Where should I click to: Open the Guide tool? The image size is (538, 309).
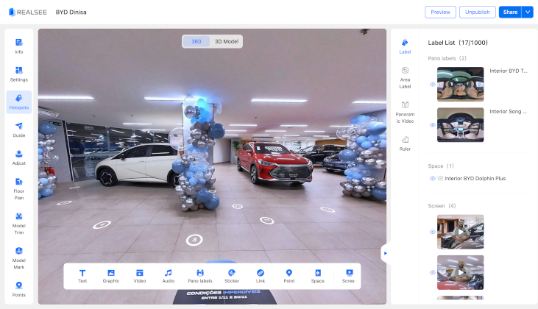coord(19,129)
